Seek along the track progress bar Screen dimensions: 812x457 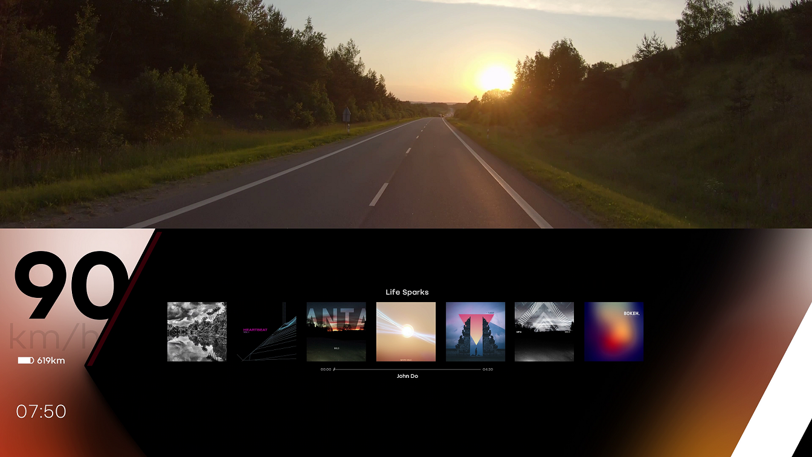point(407,369)
